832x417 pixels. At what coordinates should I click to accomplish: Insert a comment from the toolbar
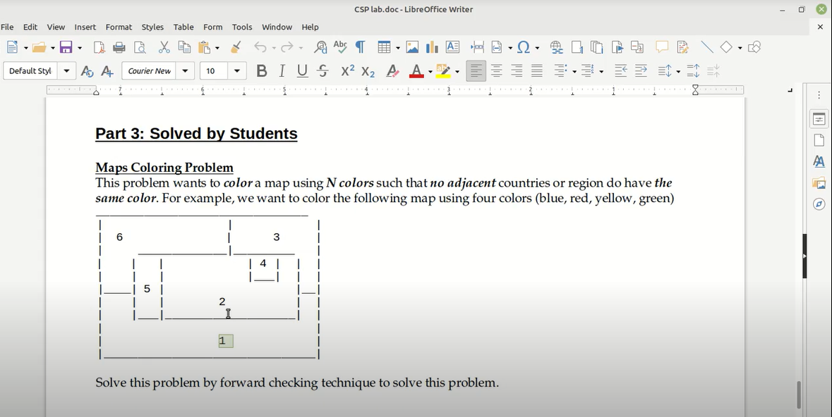(x=661, y=46)
